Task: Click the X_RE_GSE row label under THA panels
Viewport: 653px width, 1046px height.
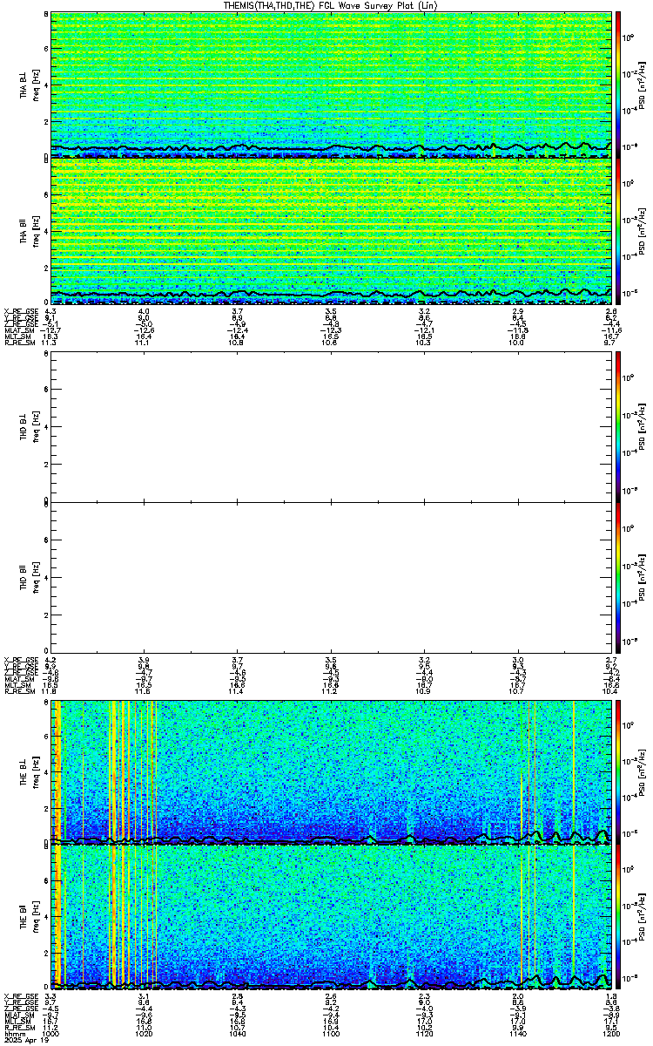Action: tap(20, 311)
